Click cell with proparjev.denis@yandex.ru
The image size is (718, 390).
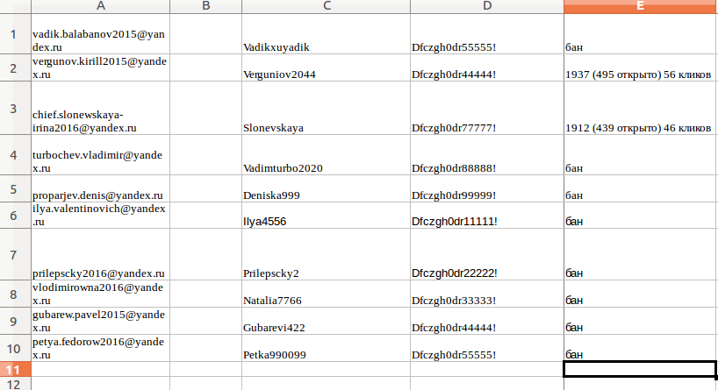coord(100,188)
